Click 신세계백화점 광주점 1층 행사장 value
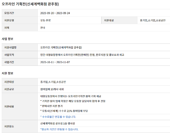The height and width of the screenshot is (134, 170). pos(58,124)
